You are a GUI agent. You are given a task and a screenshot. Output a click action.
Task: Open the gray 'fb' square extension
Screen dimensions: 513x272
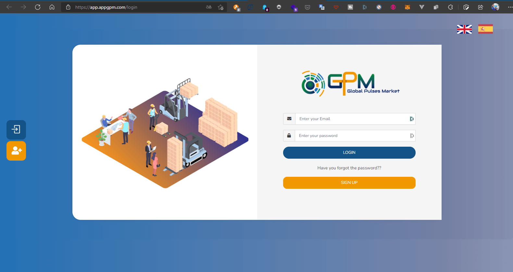(350, 7)
